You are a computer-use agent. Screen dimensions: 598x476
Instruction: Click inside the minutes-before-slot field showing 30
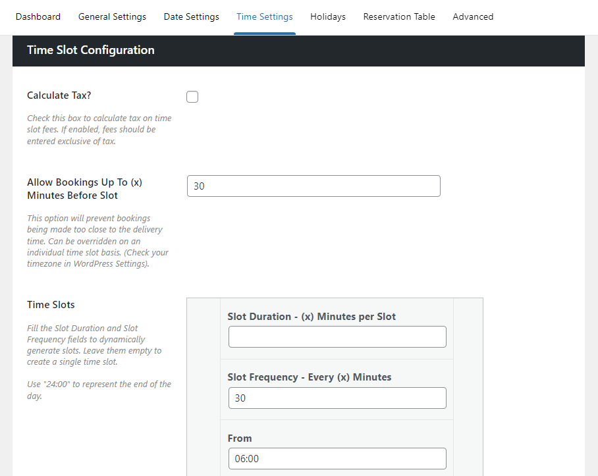point(313,186)
